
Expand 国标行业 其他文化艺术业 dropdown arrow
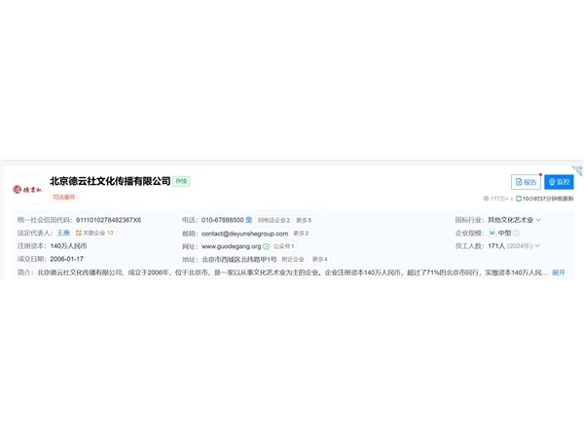pyautogui.click(x=538, y=220)
